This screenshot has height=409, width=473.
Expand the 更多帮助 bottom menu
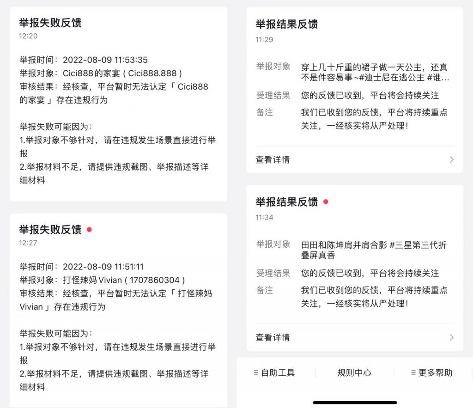435,372
